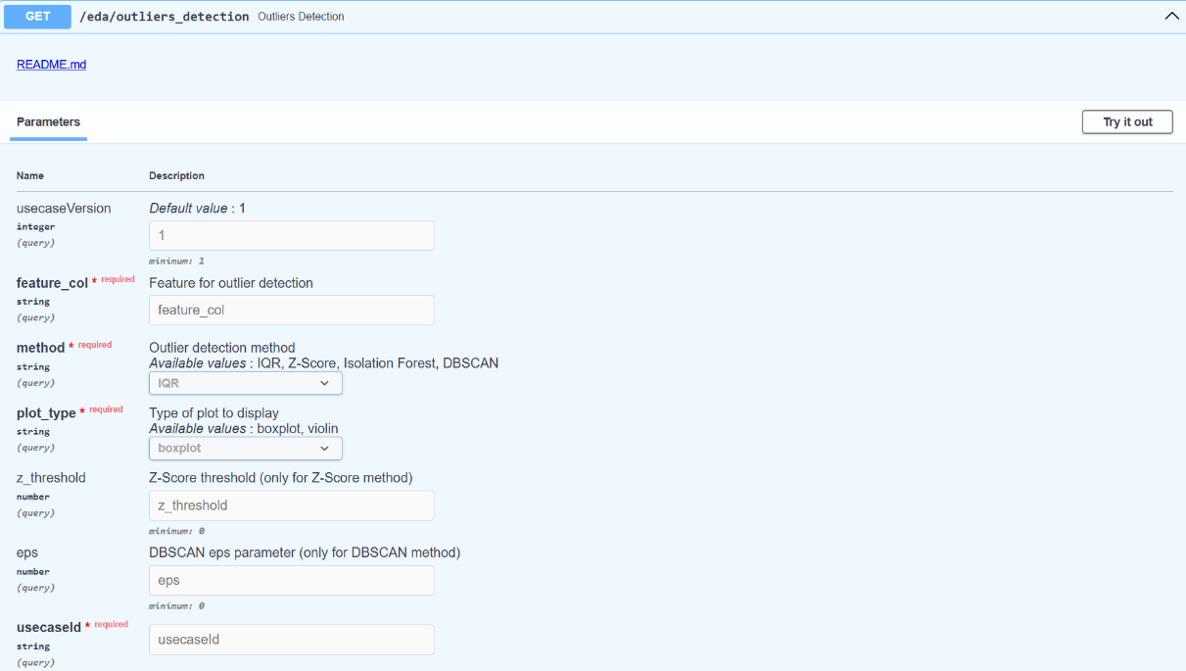Click the available values list with Isolation Forest

(324, 363)
